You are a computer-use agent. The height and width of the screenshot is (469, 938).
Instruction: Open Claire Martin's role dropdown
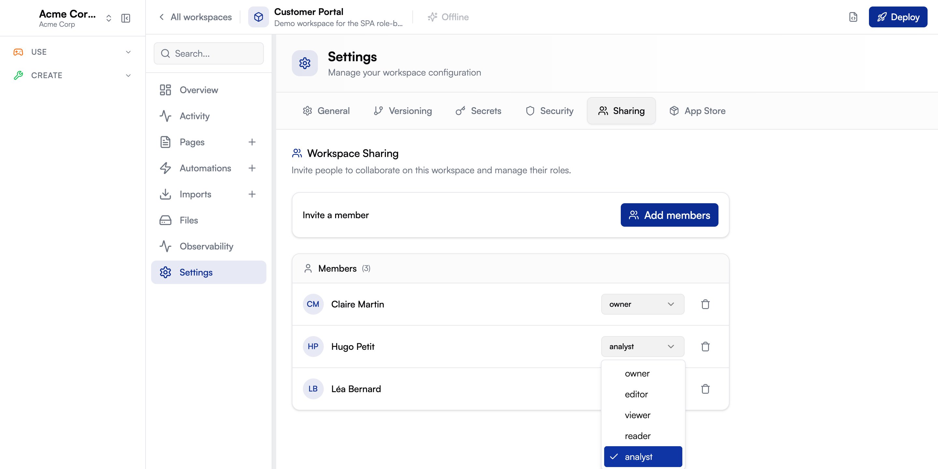(x=642, y=304)
